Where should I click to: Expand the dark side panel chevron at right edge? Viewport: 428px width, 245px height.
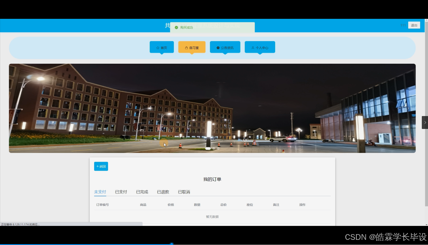pyautogui.click(x=425, y=123)
